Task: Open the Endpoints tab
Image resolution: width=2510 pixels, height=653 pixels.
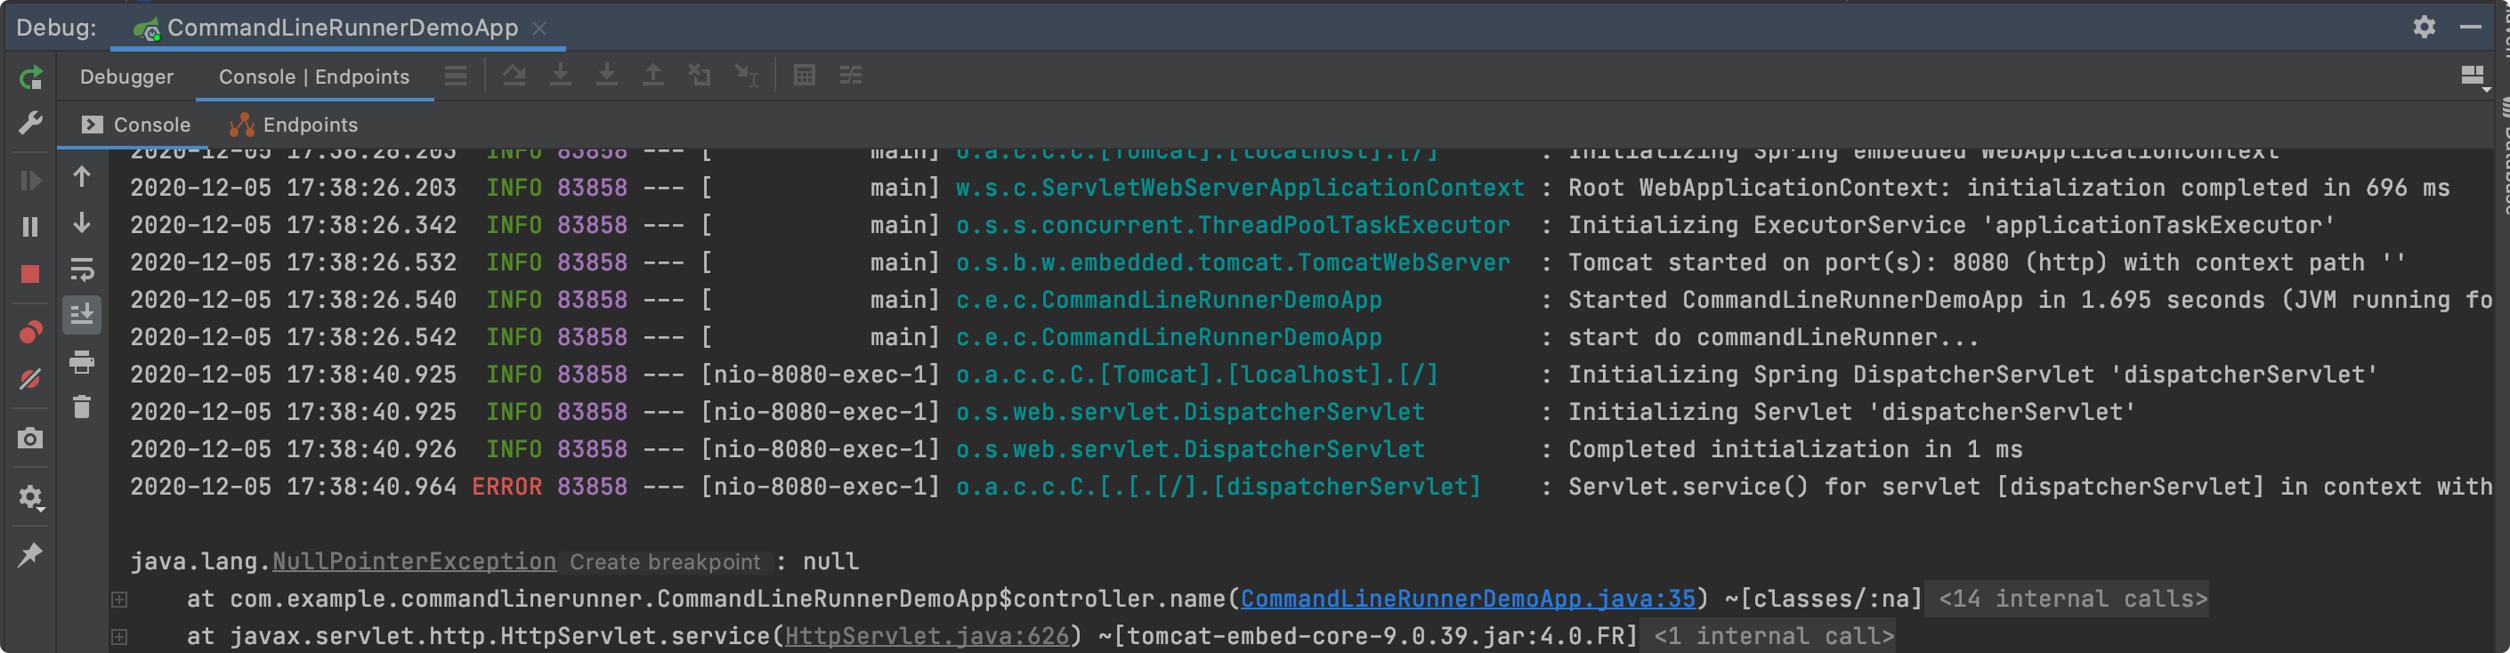Action: (309, 125)
